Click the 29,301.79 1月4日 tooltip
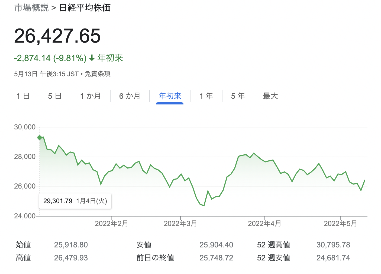This screenshot has height=274, width=381. [75, 201]
